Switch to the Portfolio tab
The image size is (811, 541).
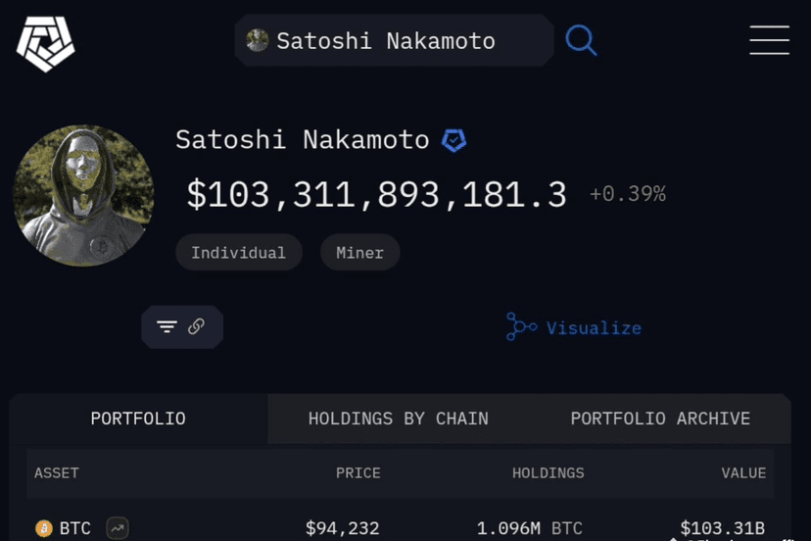pyautogui.click(x=138, y=418)
